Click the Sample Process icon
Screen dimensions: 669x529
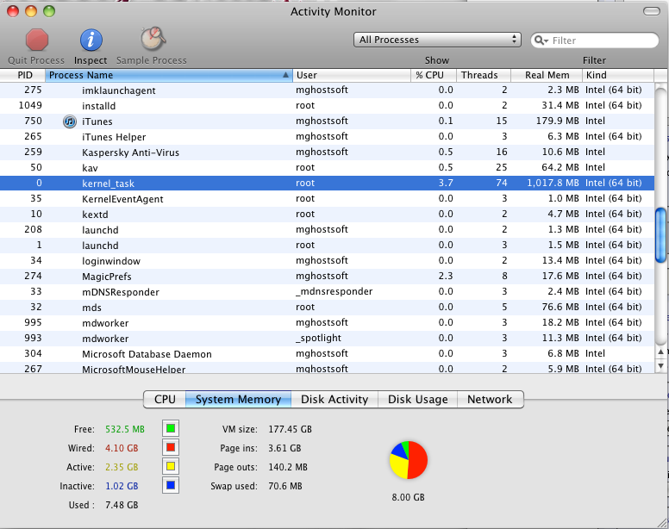tap(153, 40)
